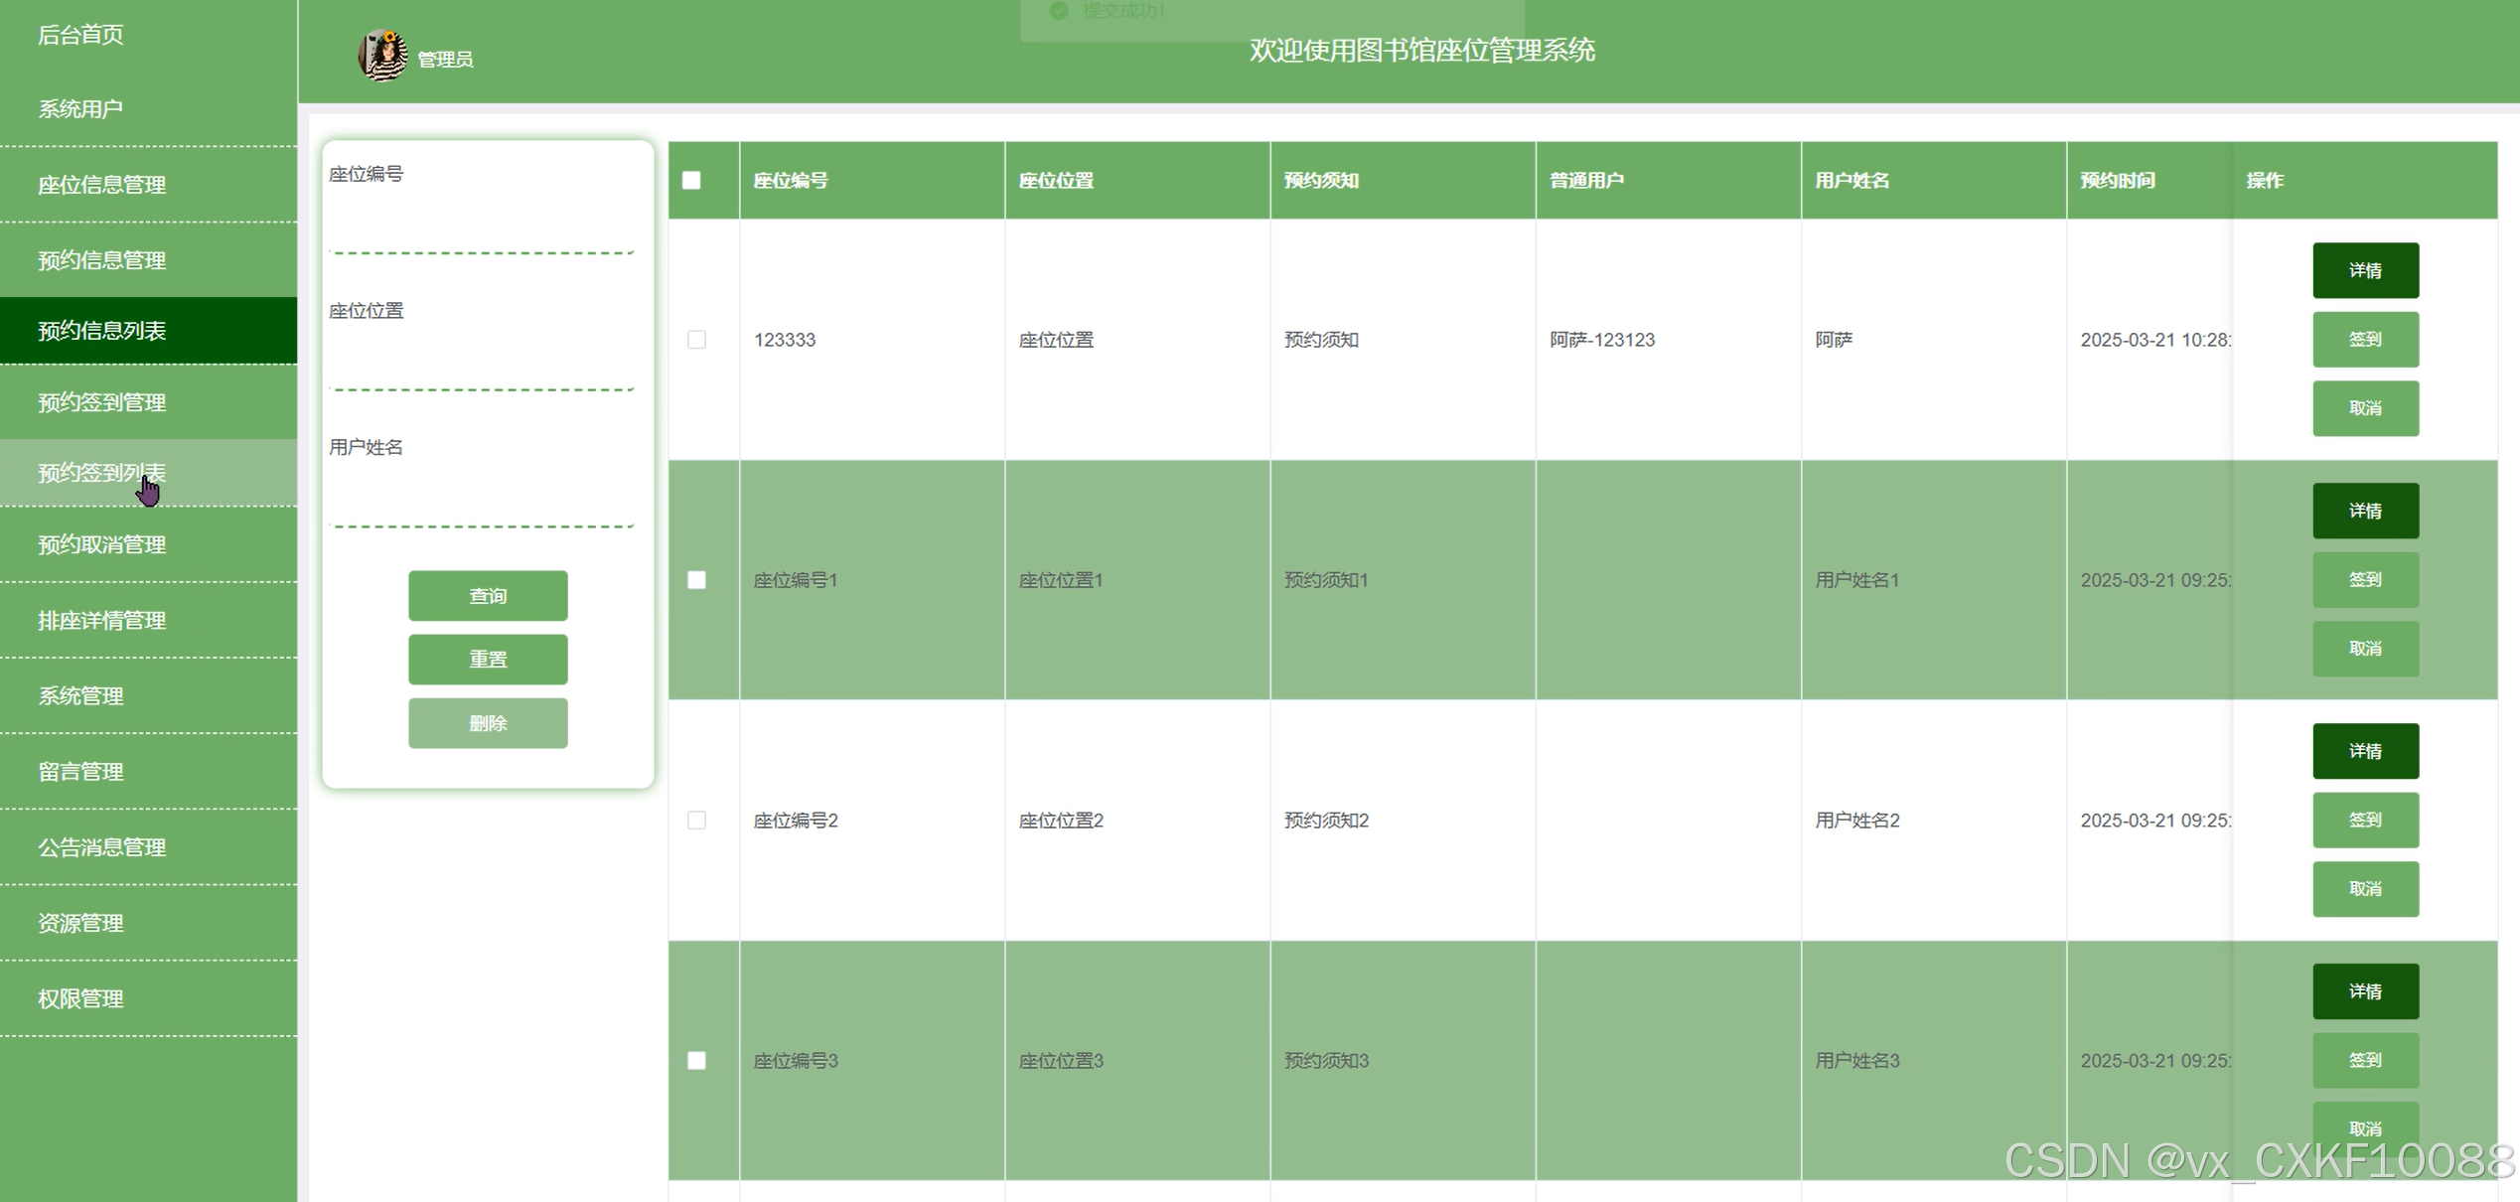The image size is (2520, 1202).
Task: Click 取消 for 座位编号2 row
Action: [x=2364, y=889]
